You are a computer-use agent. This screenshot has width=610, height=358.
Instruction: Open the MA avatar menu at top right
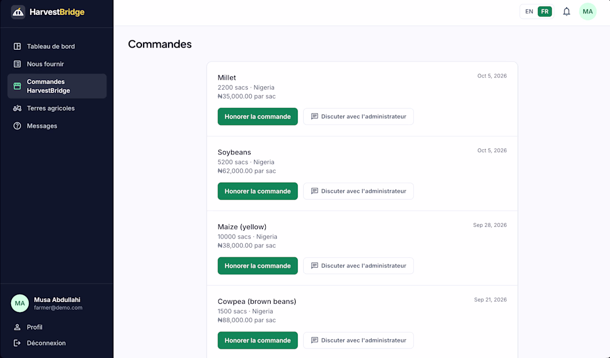(x=587, y=12)
